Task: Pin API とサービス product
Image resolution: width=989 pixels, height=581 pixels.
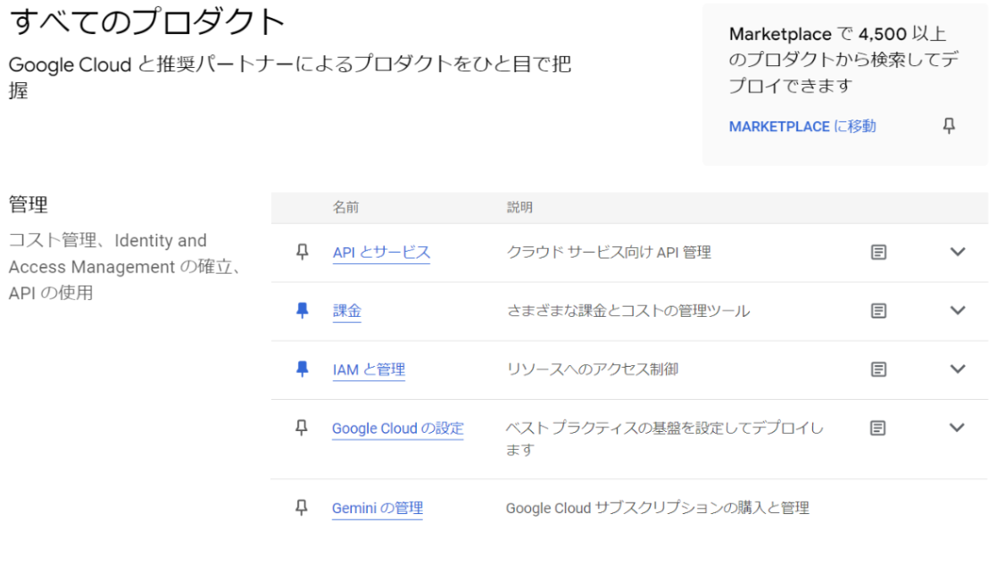Action: click(303, 253)
